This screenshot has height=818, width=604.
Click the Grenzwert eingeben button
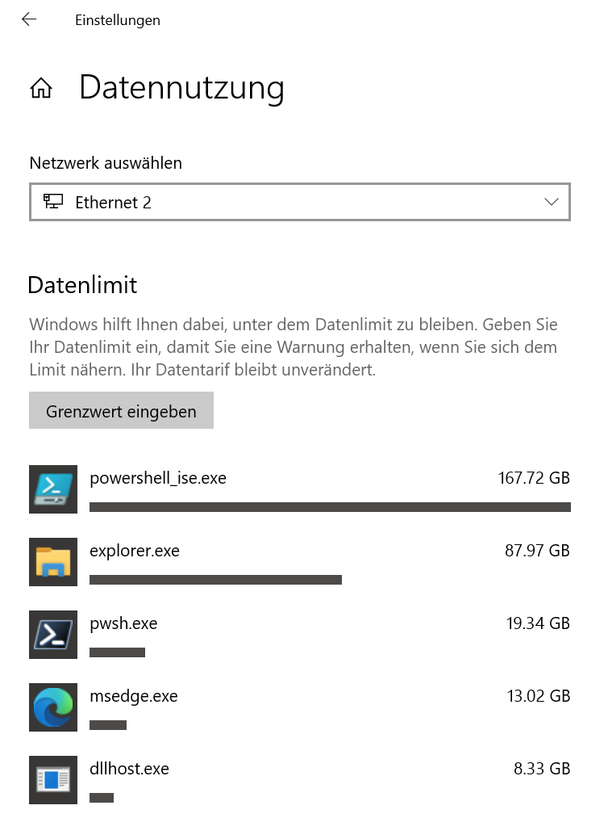click(x=122, y=410)
